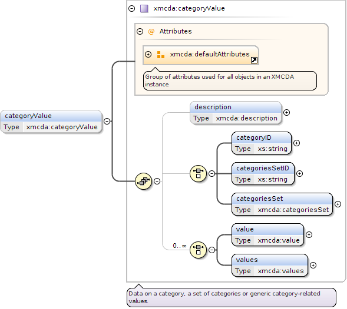Image resolution: width=347 pixels, height=309 pixels.
Task: Click the sequence compositor circle icon
Action: click(x=143, y=182)
